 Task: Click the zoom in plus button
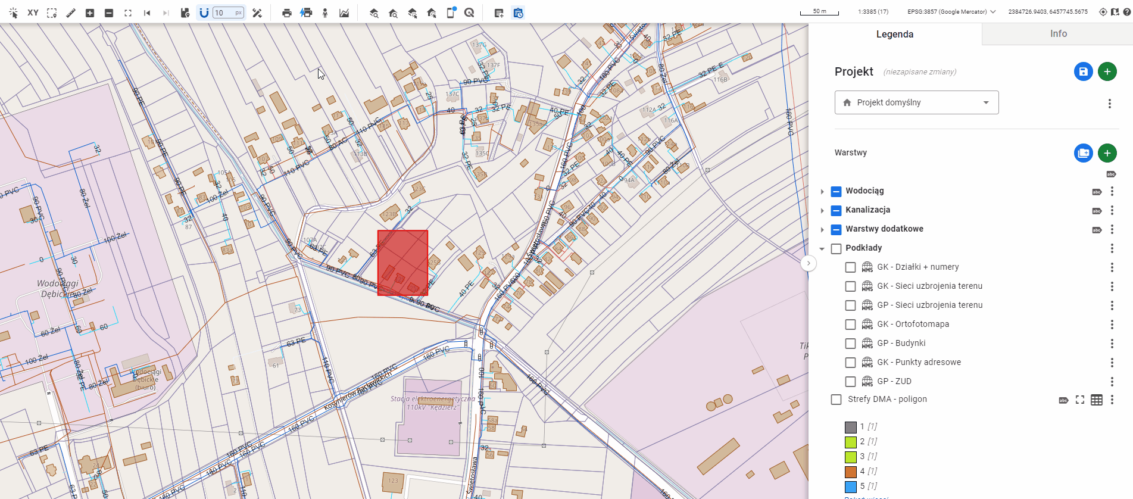[90, 13]
